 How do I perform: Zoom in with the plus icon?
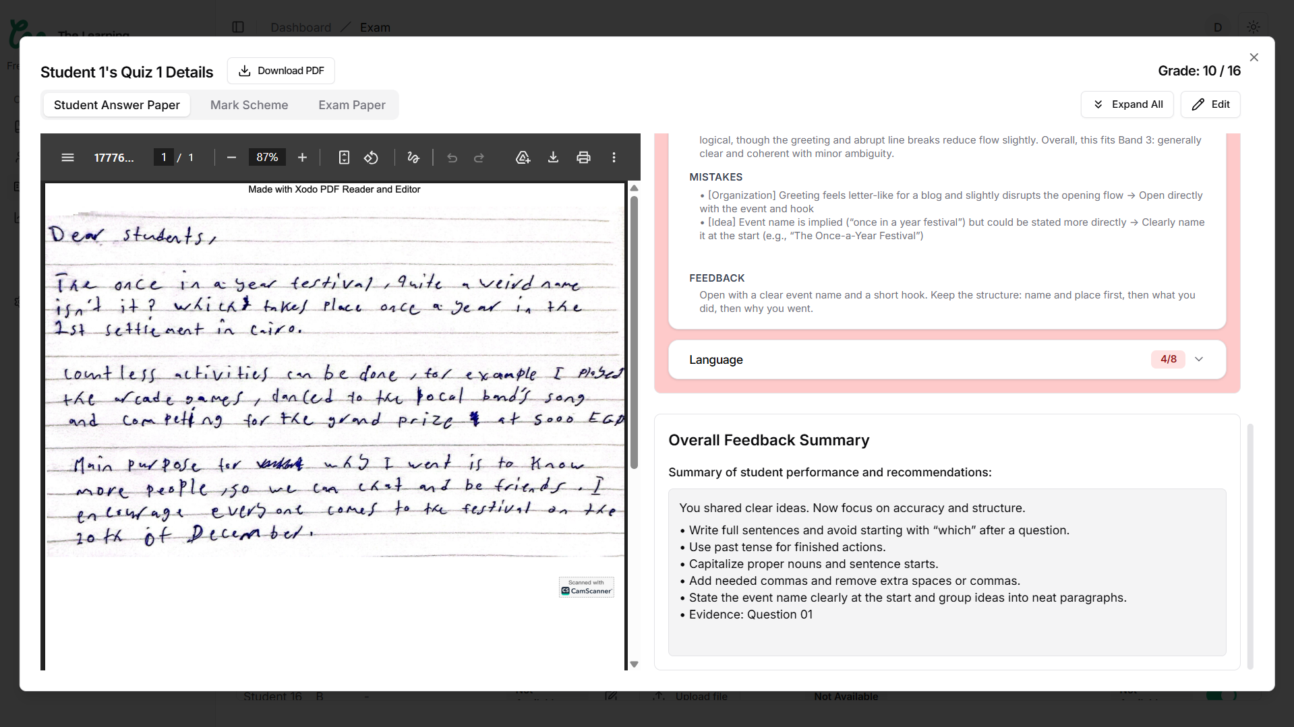pos(303,158)
